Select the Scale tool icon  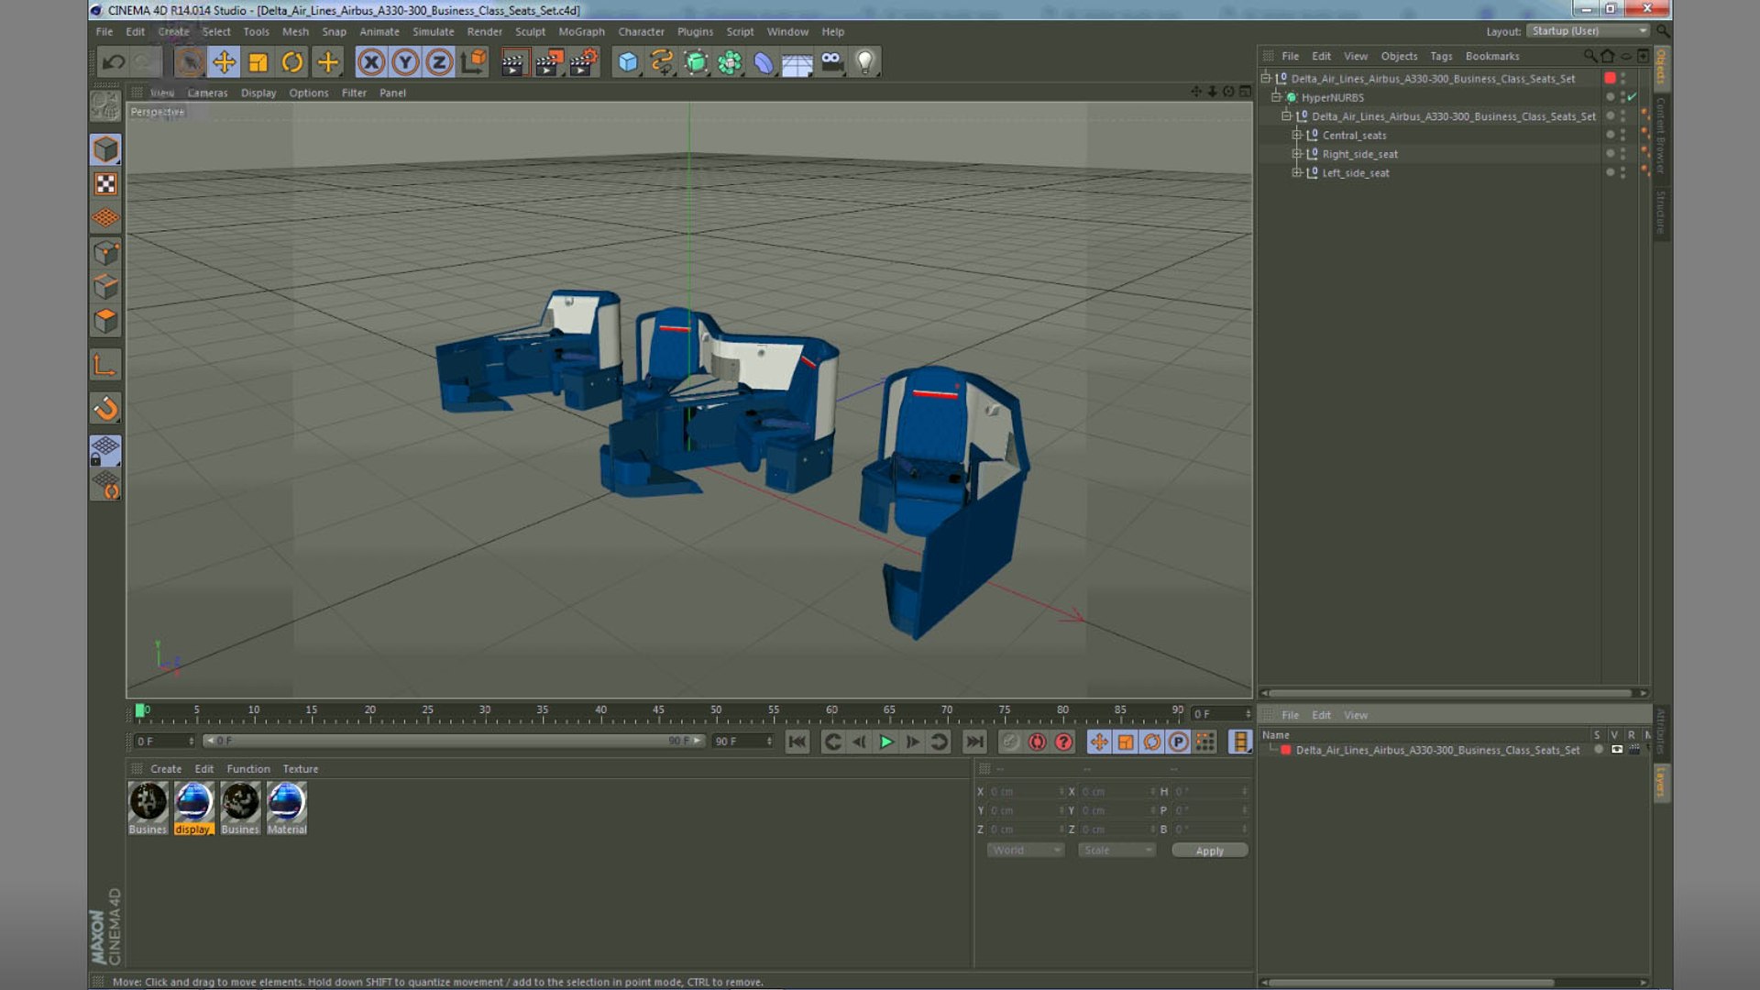(258, 62)
